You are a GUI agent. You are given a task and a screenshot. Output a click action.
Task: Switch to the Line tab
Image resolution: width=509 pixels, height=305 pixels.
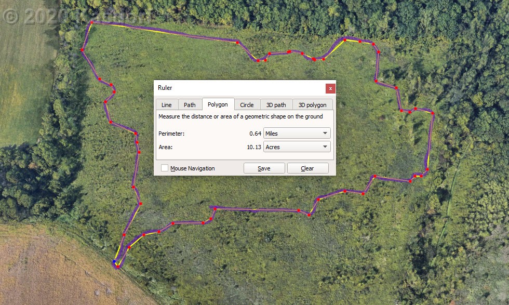[x=166, y=104]
